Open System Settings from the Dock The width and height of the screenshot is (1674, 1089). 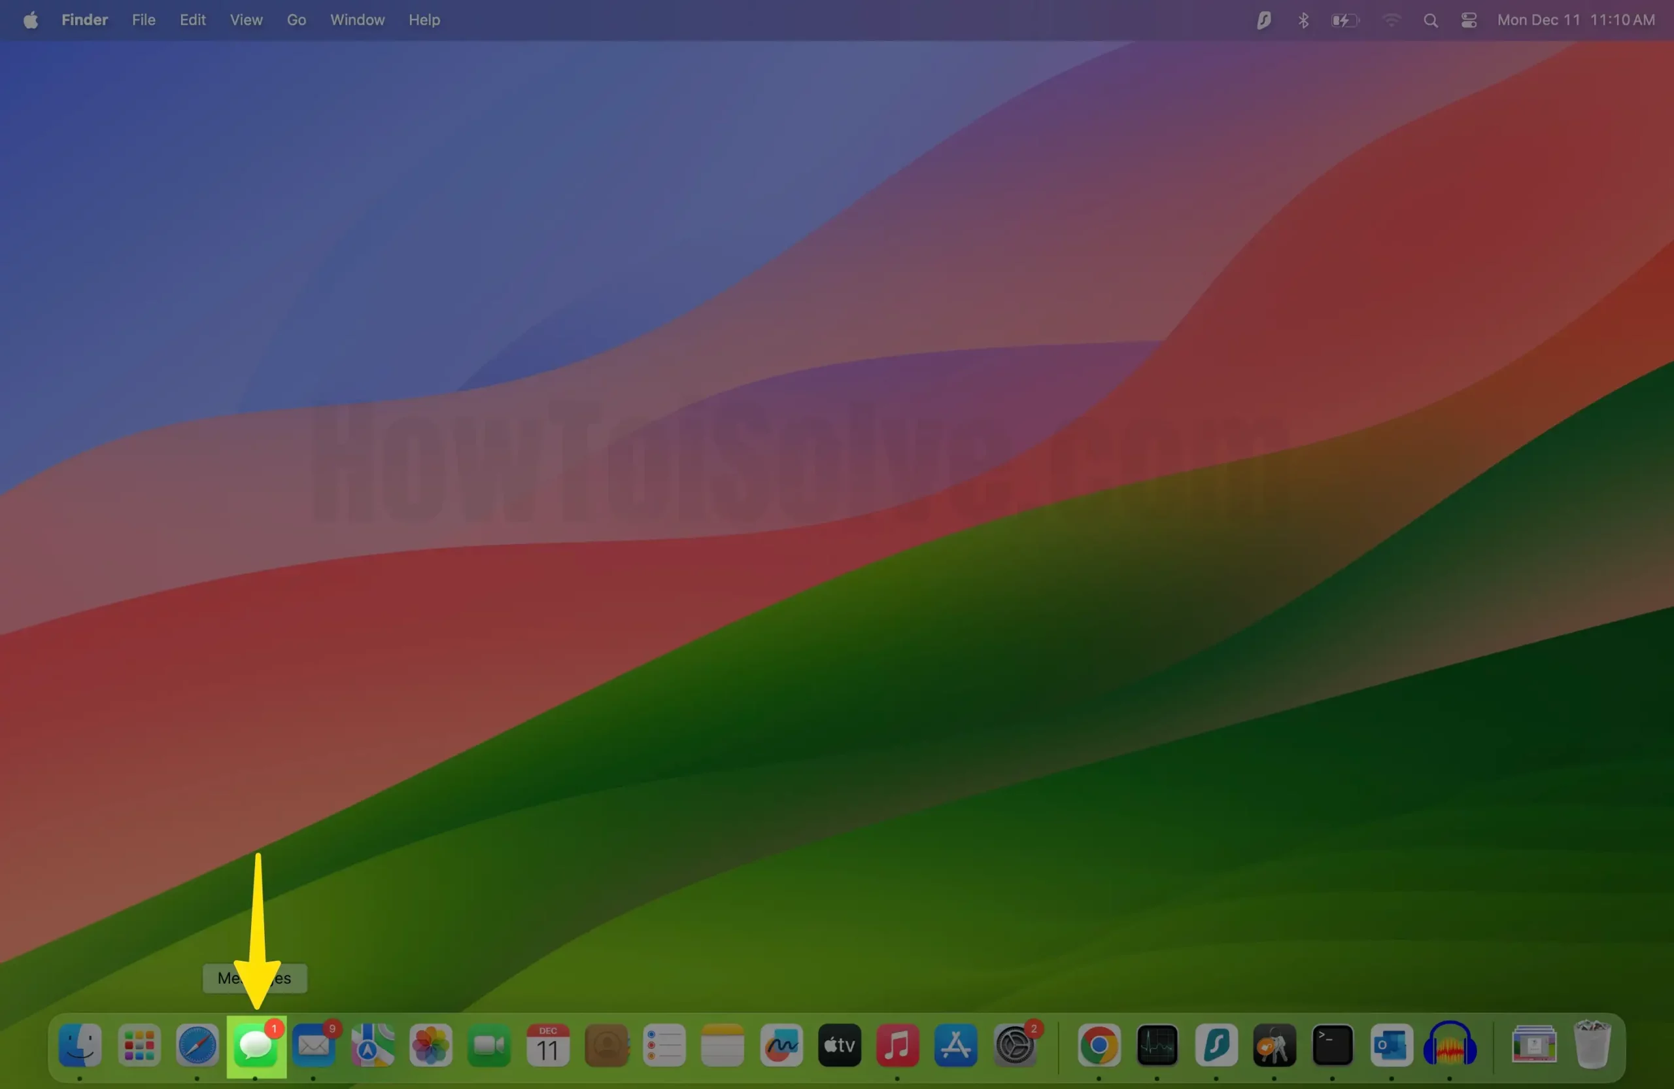1015,1045
